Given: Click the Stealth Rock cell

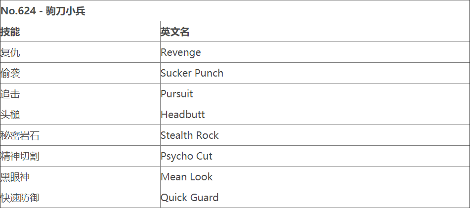Looking at the screenshot, I should (189, 135).
